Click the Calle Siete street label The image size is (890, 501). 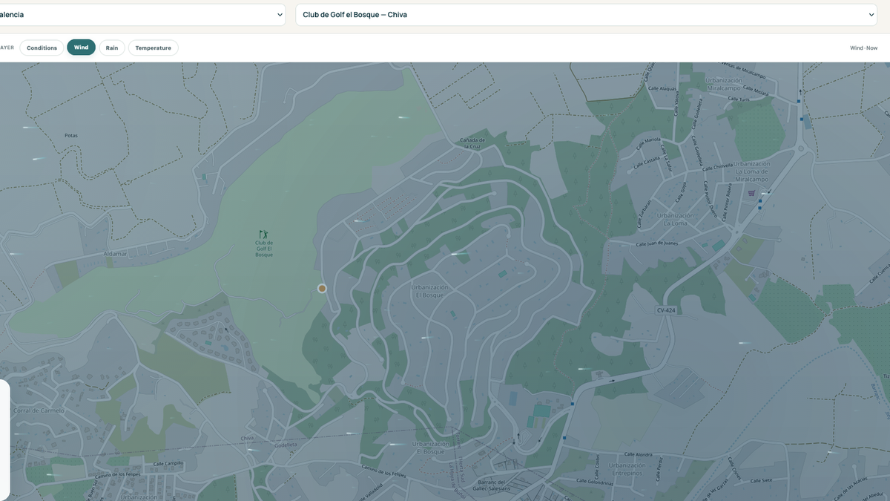pyautogui.click(x=762, y=480)
